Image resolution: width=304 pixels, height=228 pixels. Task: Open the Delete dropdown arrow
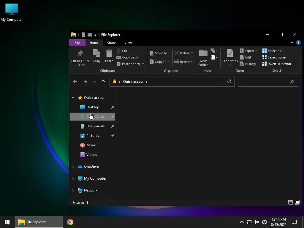click(192, 53)
